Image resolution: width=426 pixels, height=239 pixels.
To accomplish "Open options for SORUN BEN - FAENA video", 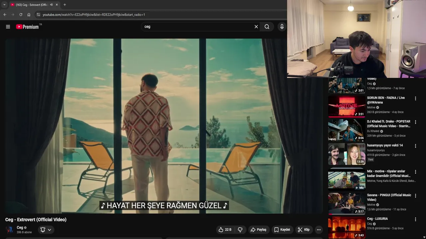I will point(415,99).
